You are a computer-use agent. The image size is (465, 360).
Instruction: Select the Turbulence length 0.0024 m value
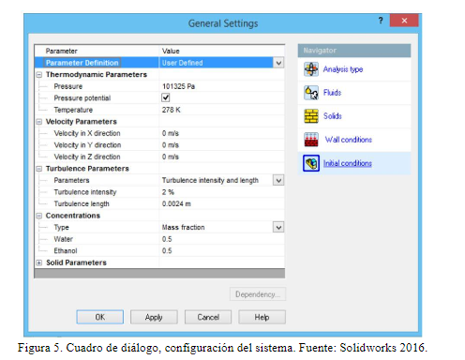click(176, 203)
